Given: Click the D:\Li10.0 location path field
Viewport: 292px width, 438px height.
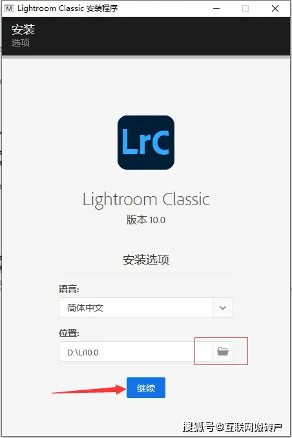Looking at the screenshot, I should [x=136, y=352].
